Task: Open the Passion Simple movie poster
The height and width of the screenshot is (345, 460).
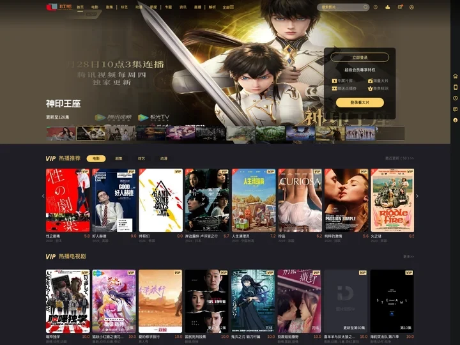Action: tap(346, 200)
